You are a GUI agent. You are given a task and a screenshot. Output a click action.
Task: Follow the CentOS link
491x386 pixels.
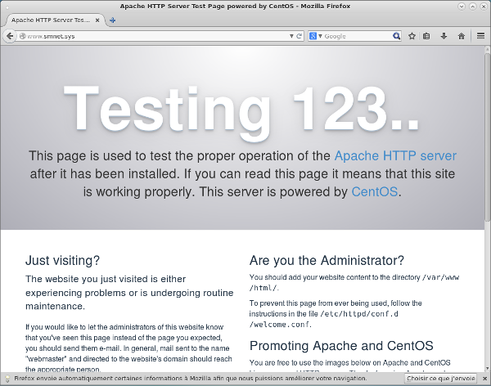point(375,191)
